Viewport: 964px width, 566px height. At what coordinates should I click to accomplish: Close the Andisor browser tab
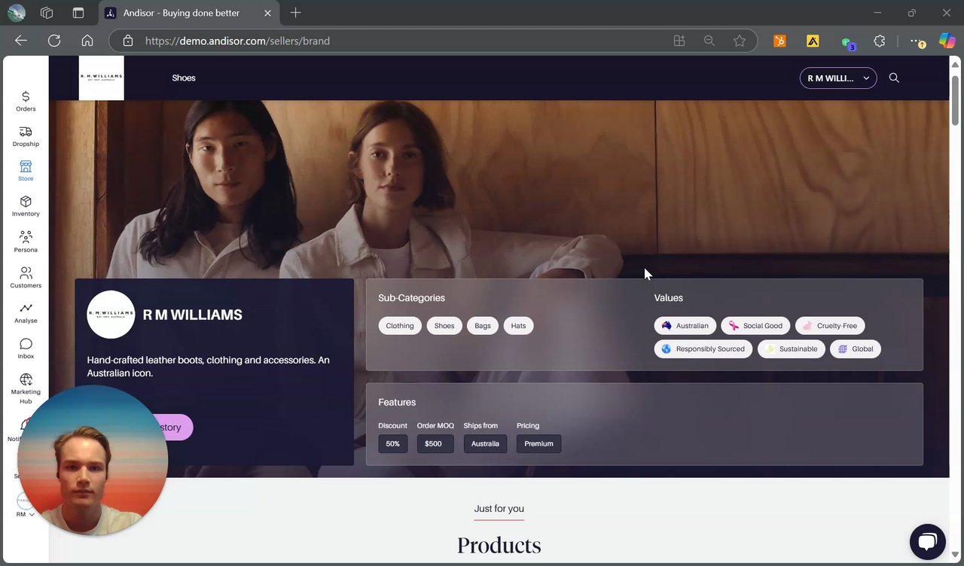[x=267, y=13]
